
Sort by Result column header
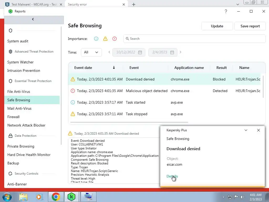point(221,68)
